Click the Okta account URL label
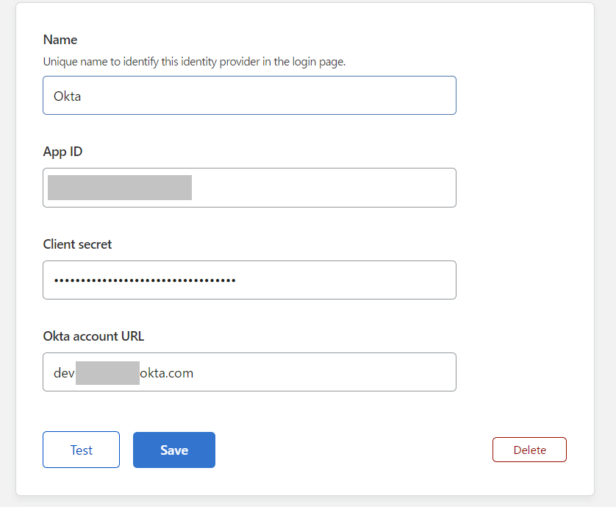Image resolution: width=616 pixels, height=507 pixels. [x=93, y=336]
